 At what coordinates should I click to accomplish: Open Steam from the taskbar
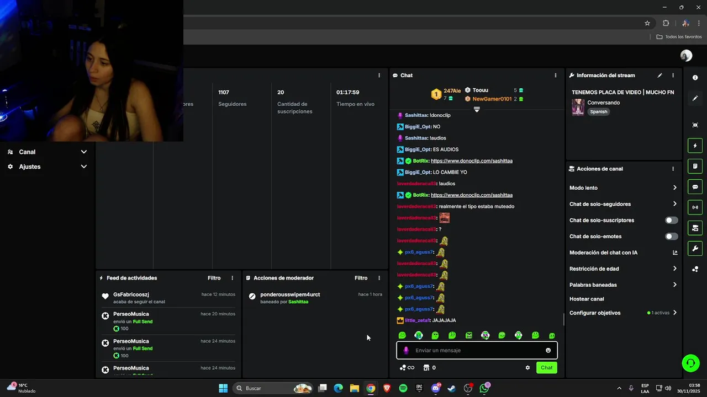tap(452, 388)
